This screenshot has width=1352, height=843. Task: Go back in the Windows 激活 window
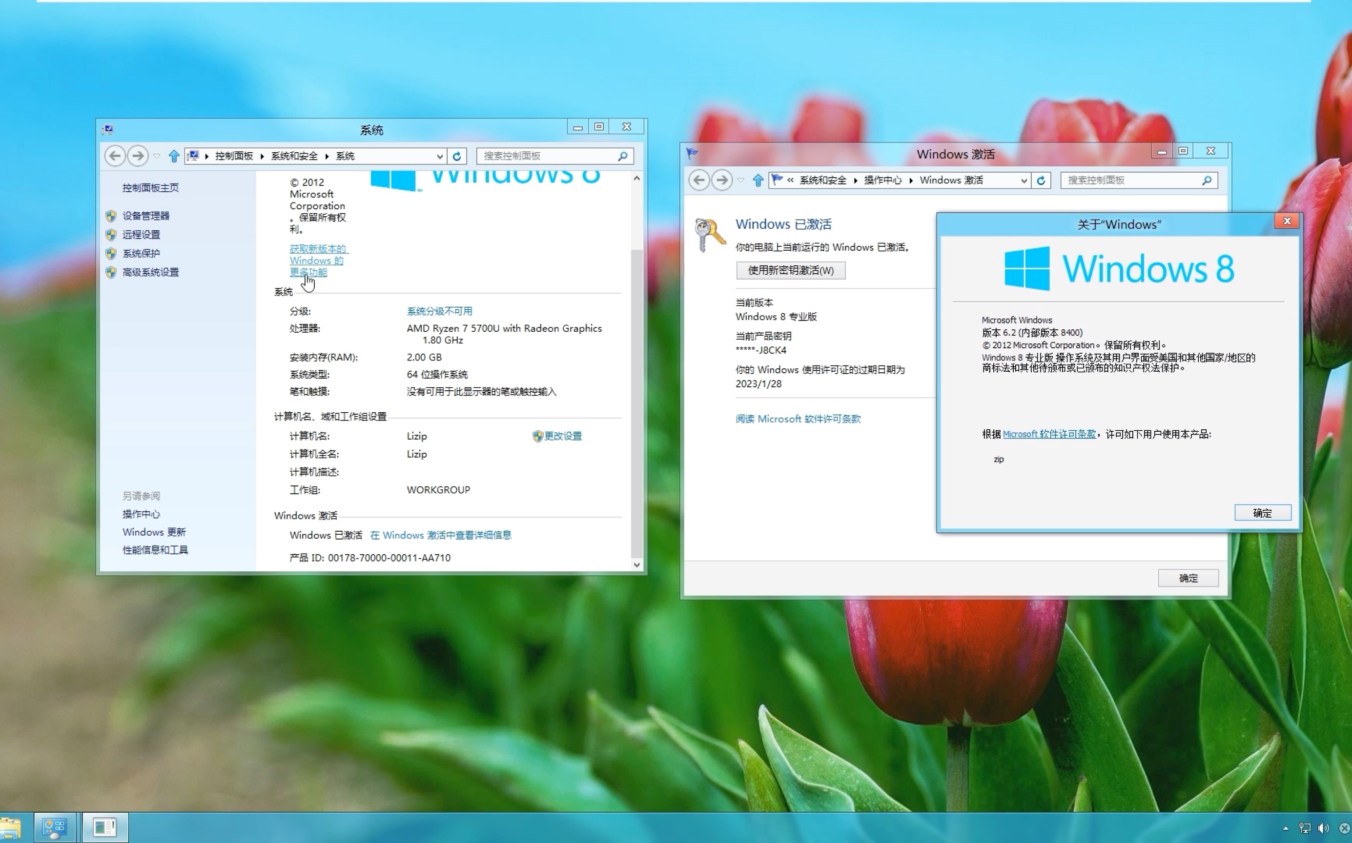[x=699, y=180]
